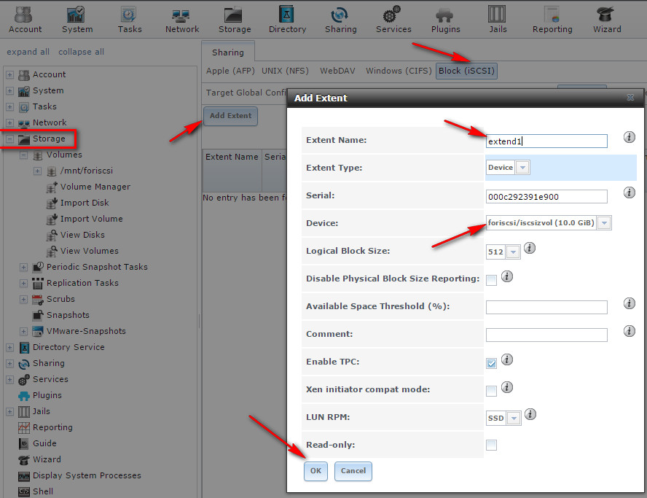This screenshot has width=647, height=498.
Task: Focus the Comment input field
Action: [x=546, y=335]
